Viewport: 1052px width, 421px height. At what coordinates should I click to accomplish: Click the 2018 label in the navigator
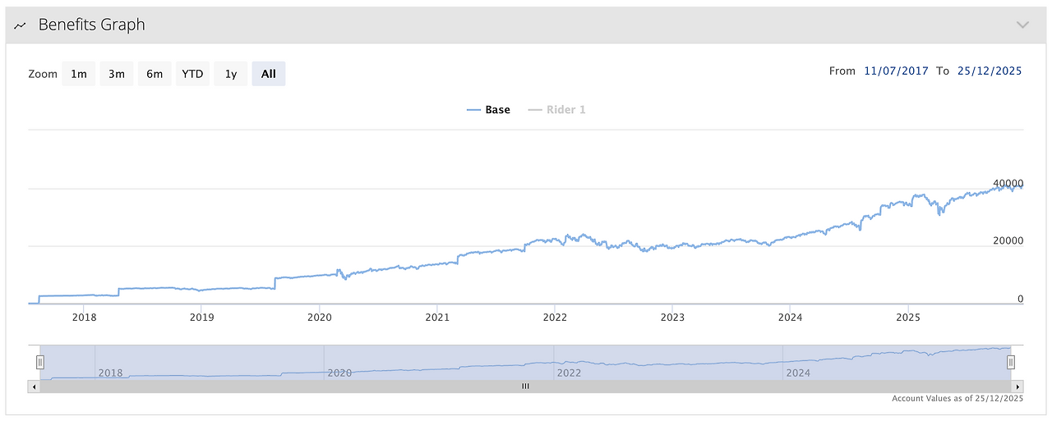110,373
